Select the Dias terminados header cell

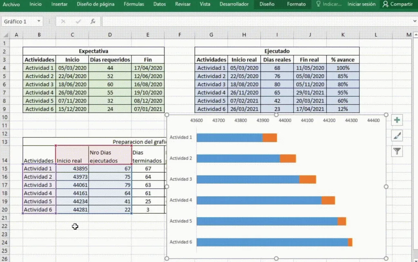click(148, 155)
